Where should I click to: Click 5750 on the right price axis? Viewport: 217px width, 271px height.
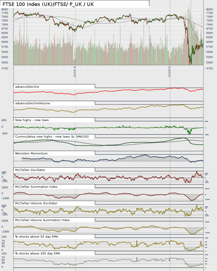coord(209,47)
